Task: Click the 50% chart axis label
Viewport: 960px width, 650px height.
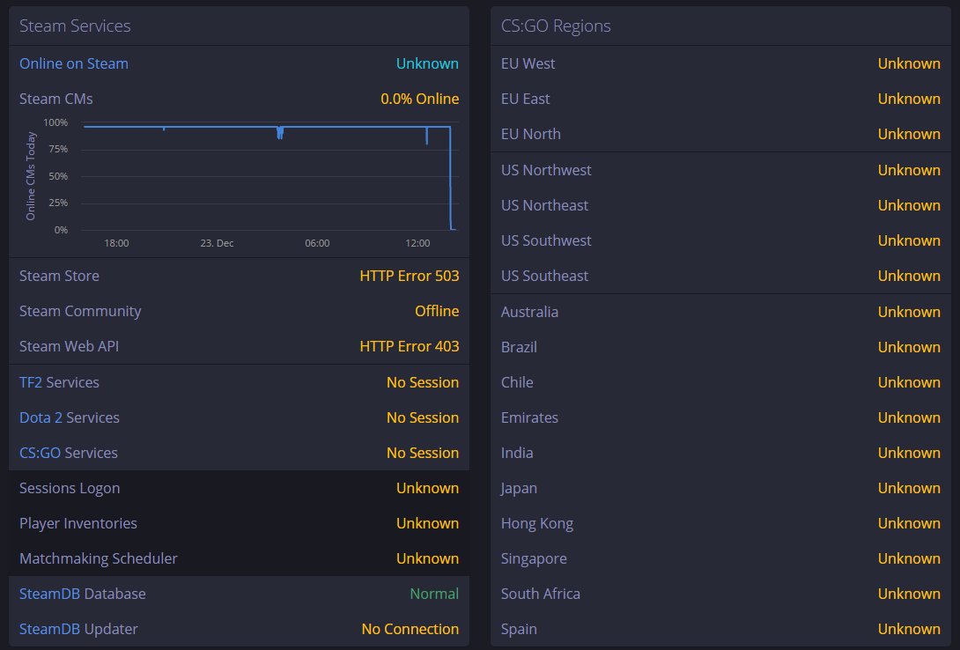Action: coord(58,177)
